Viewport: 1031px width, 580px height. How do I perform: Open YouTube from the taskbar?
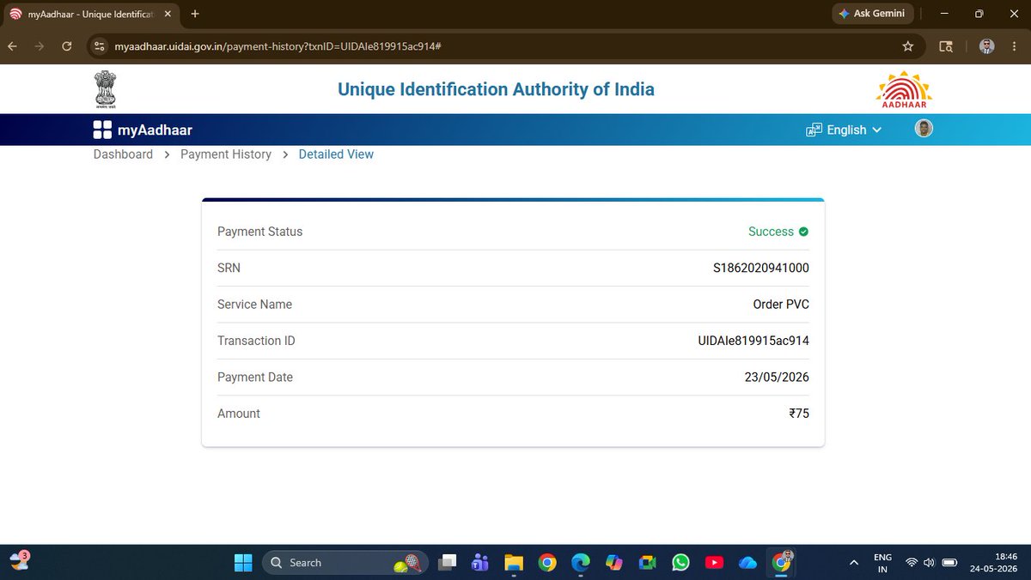714,563
